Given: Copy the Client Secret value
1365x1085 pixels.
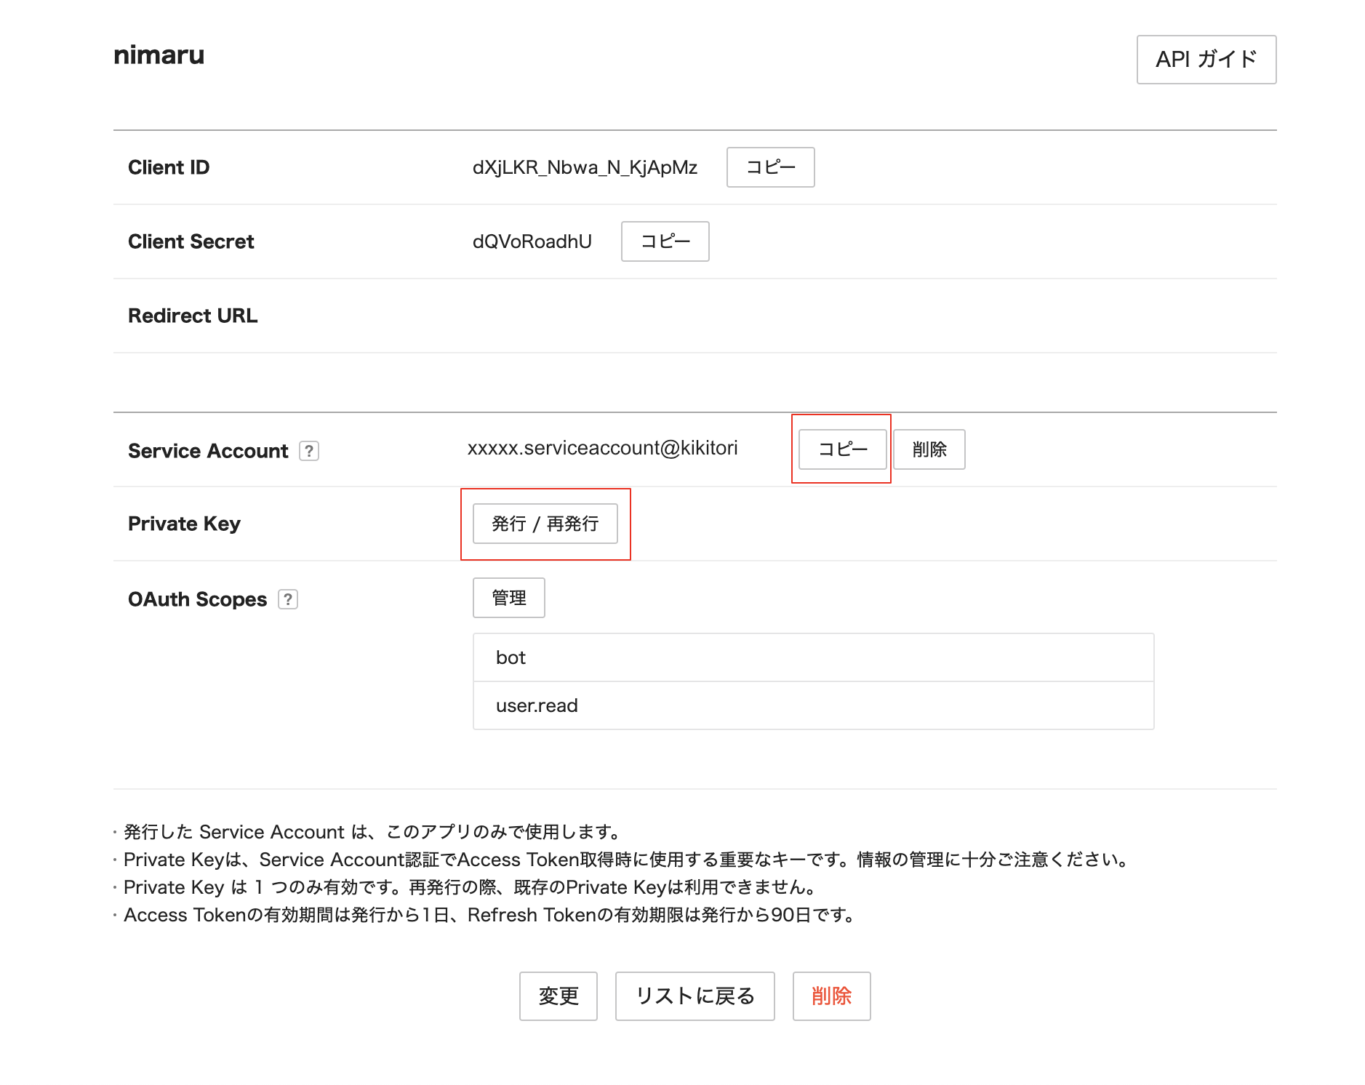Looking at the screenshot, I should pyautogui.click(x=664, y=241).
